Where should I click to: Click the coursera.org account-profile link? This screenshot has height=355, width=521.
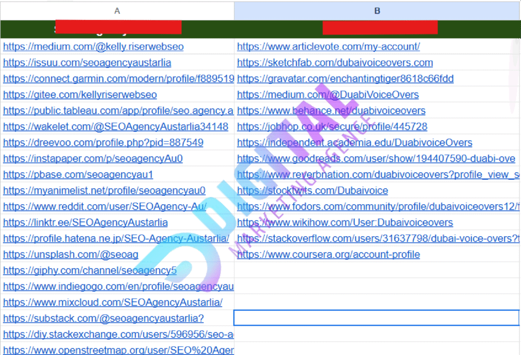(327, 254)
